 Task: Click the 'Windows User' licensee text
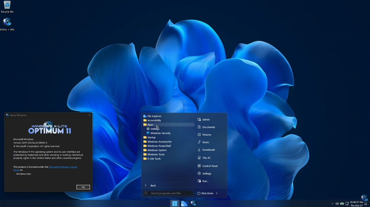point(24,174)
